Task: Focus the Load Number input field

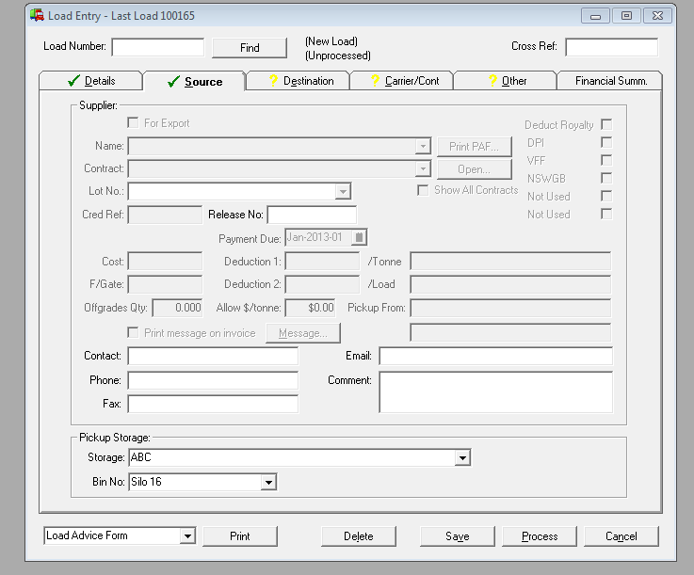Action: 158,47
